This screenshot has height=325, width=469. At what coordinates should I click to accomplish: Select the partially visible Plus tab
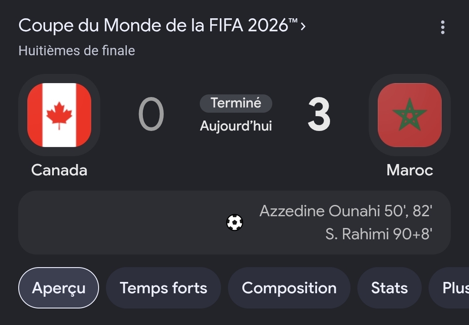[449, 288]
